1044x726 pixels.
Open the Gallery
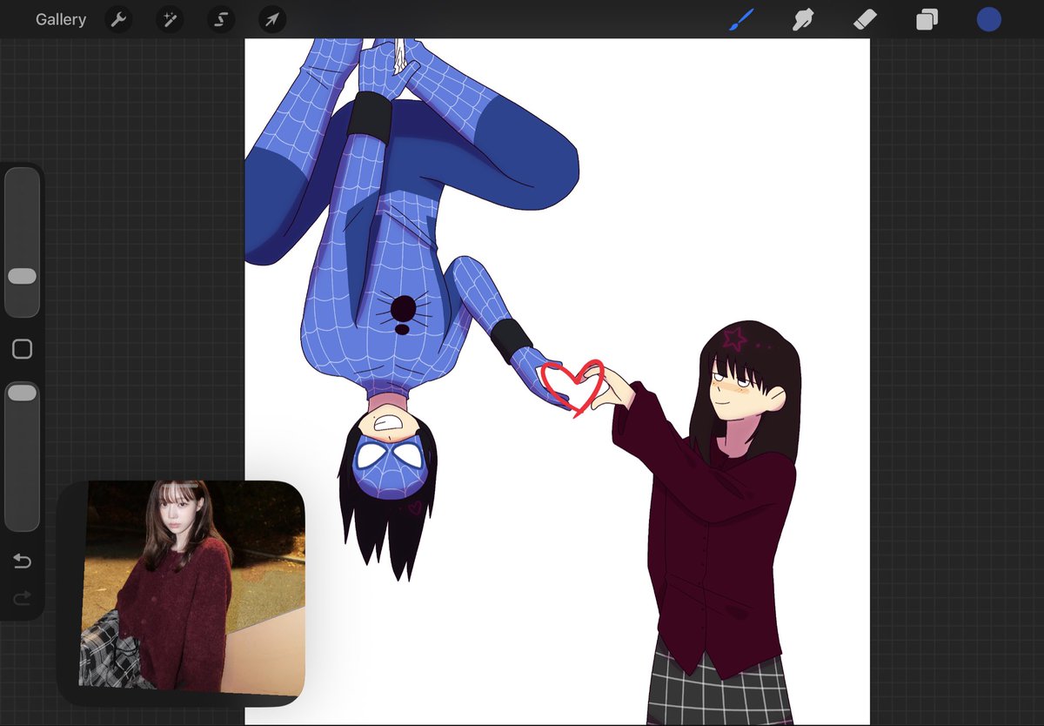click(x=61, y=19)
